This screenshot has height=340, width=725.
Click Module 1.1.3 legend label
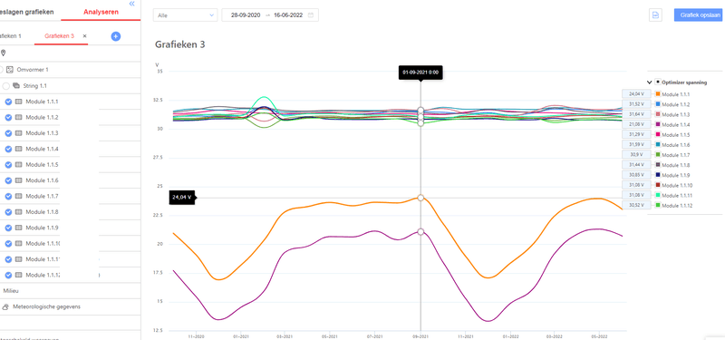point(675,115)
